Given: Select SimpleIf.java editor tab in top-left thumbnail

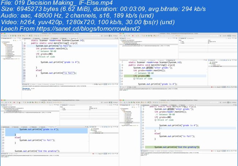Looking at the screenshot, I should pyautogui.click(x=74, y=38).
